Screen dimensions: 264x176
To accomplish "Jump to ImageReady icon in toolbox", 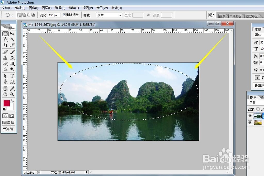I will coord(8,129).
